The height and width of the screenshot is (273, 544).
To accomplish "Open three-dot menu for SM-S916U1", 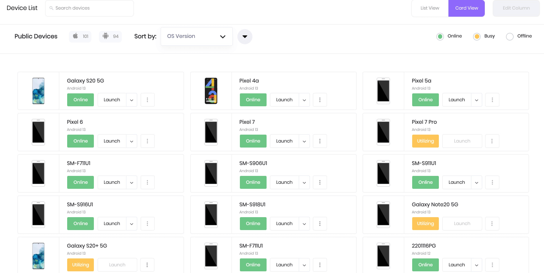I will [148, 224].
